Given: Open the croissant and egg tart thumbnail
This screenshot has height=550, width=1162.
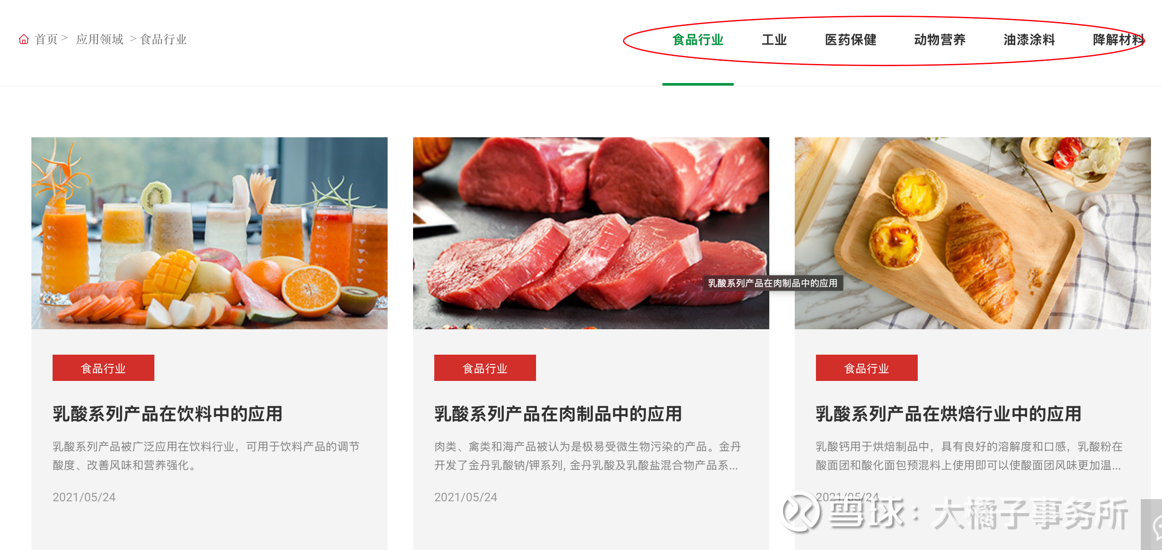Looking at the screenshot, I should pyautogui.click(x=972, y=233).
